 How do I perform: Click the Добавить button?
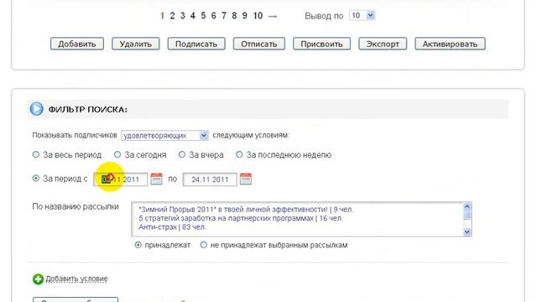click(77, 44)
